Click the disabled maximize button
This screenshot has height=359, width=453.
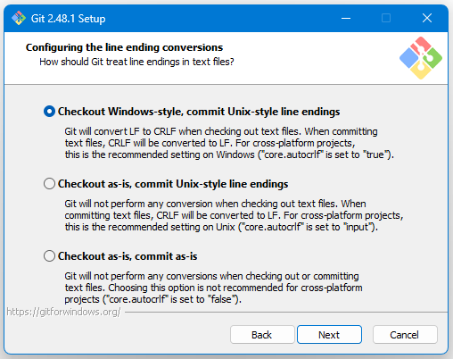[x=386, y=18]
